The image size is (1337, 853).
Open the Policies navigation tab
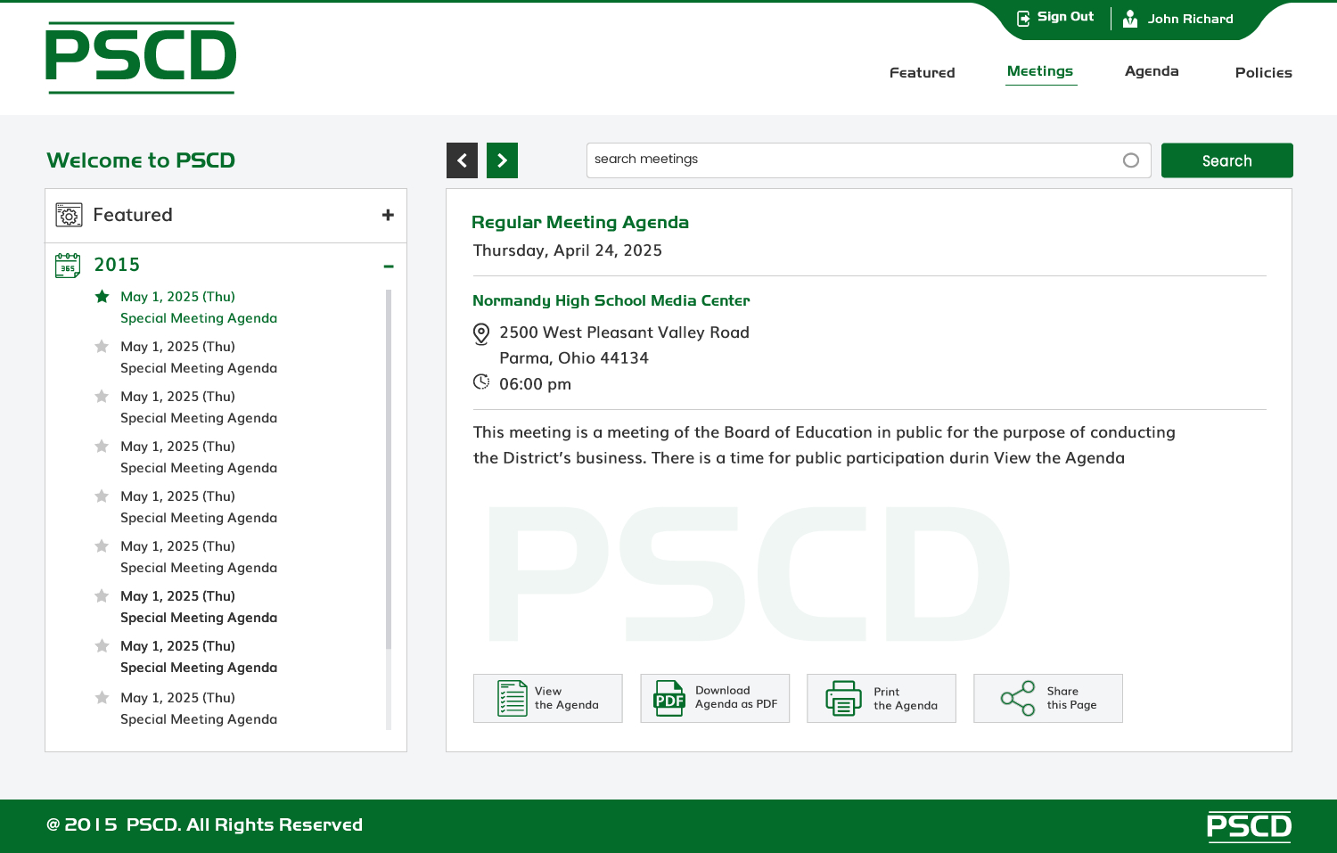[x=1263, y=73]
